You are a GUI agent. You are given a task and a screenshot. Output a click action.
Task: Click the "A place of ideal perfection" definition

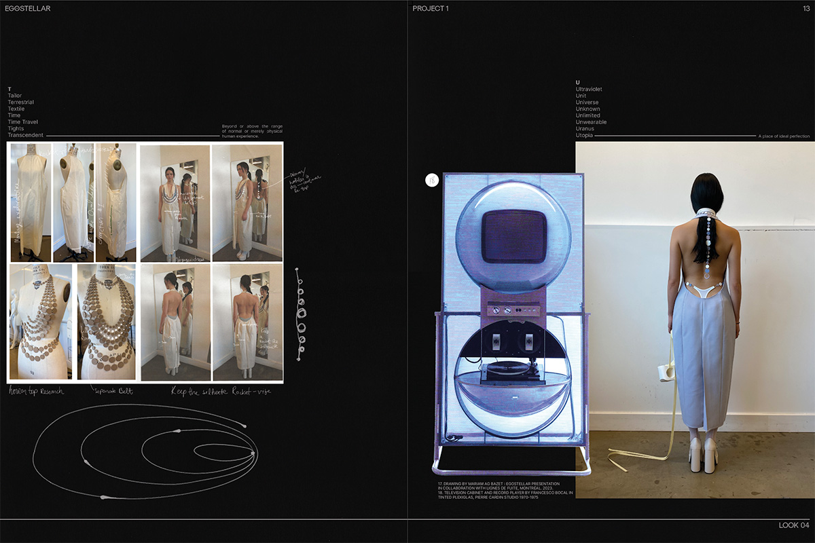pyautogui.click(x=784, y=136)
